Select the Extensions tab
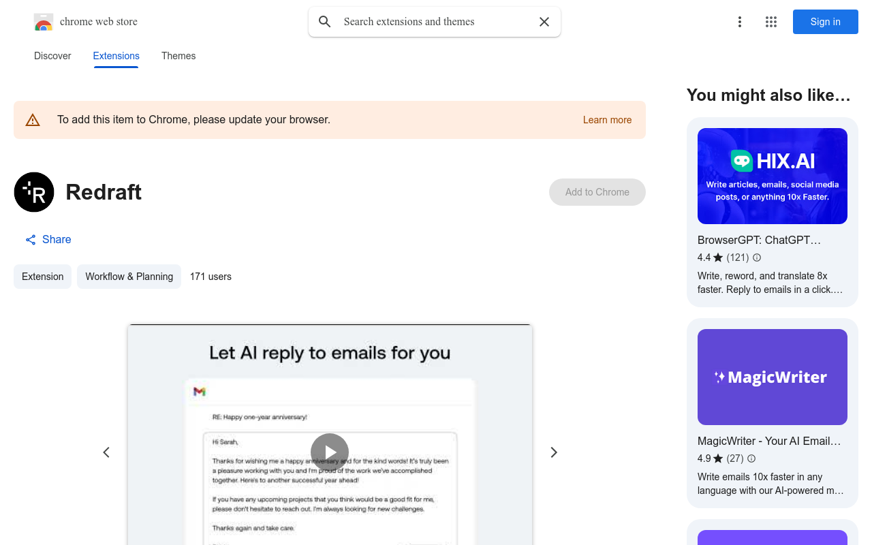 pyautogui.click(x=116, y=56)
